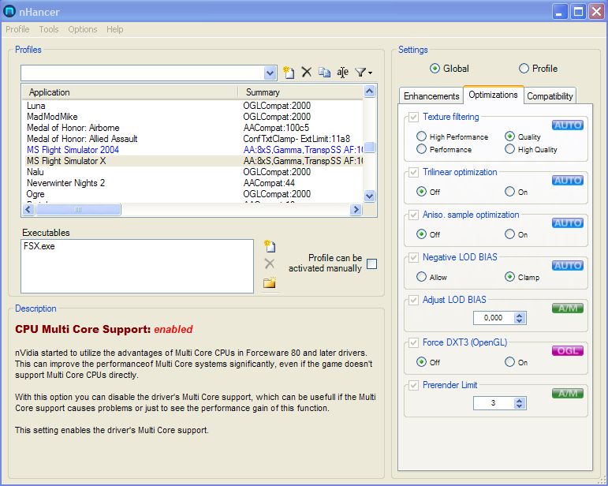This screenshot has height=486, width=608.
Task: Select the Luna profile row
Action: click(193, 106)
